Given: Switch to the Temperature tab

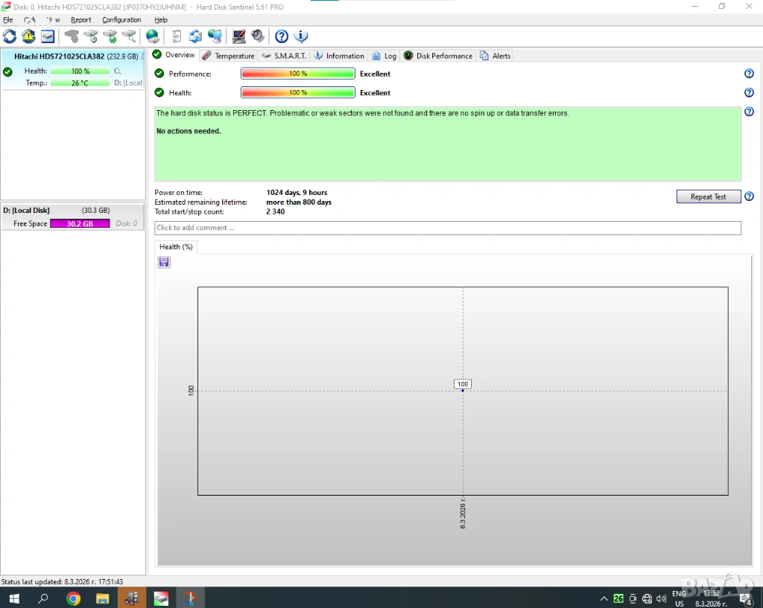Looking at the screenshot, I should tap(229, 56).
